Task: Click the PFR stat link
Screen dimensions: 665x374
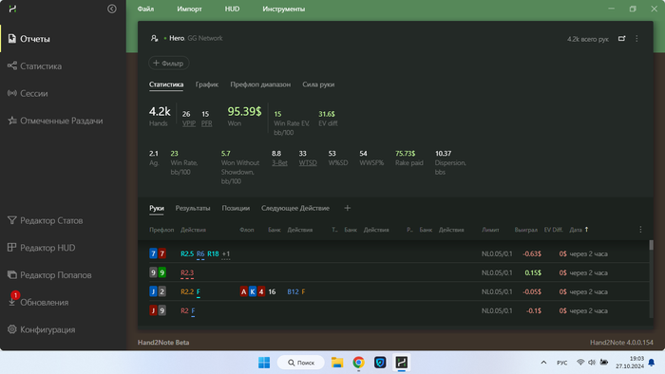Action: click(x=206, y=123)
